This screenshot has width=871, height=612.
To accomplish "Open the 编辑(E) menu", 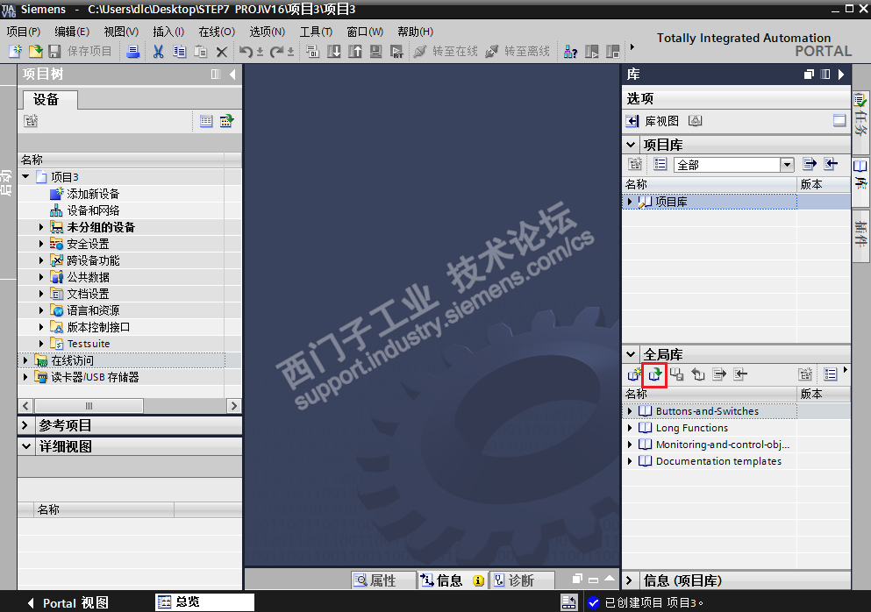I will tap(72, 32).
